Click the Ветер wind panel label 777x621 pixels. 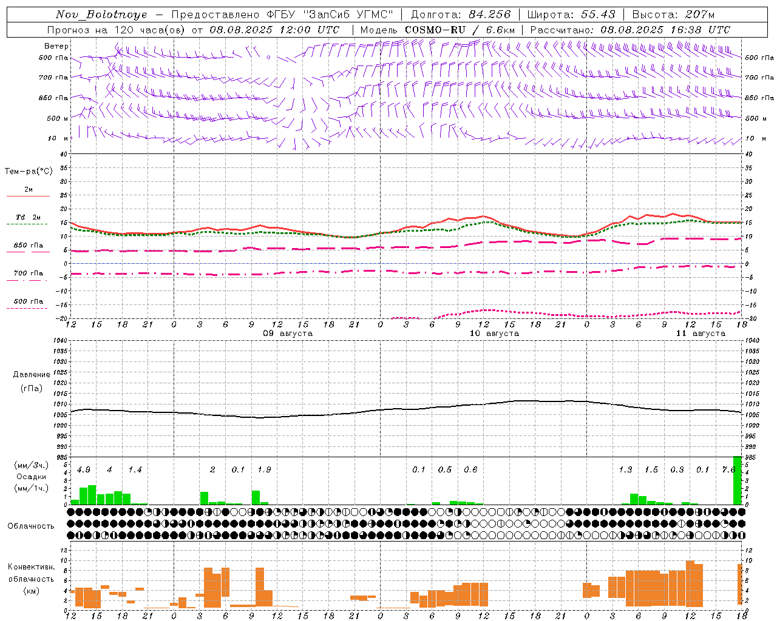[56, 46]
